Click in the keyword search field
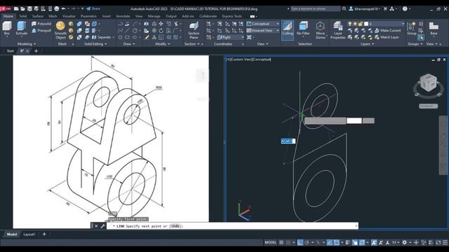 click(315, 8)
